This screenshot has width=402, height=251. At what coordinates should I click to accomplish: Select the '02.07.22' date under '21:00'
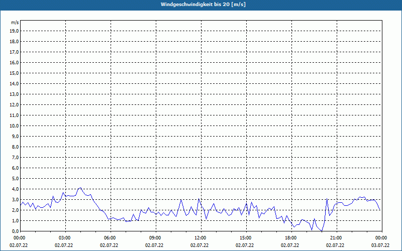click(335, 245)
